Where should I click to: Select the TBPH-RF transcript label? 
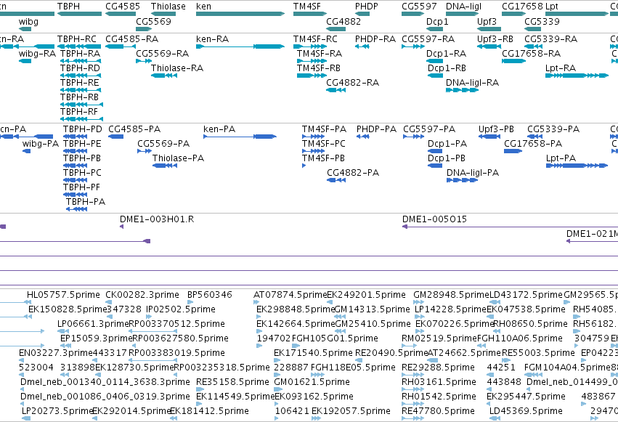click(79, 112)
